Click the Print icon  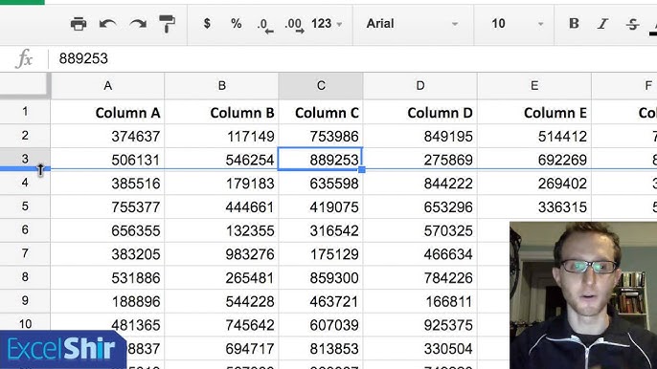click(79, 24)
